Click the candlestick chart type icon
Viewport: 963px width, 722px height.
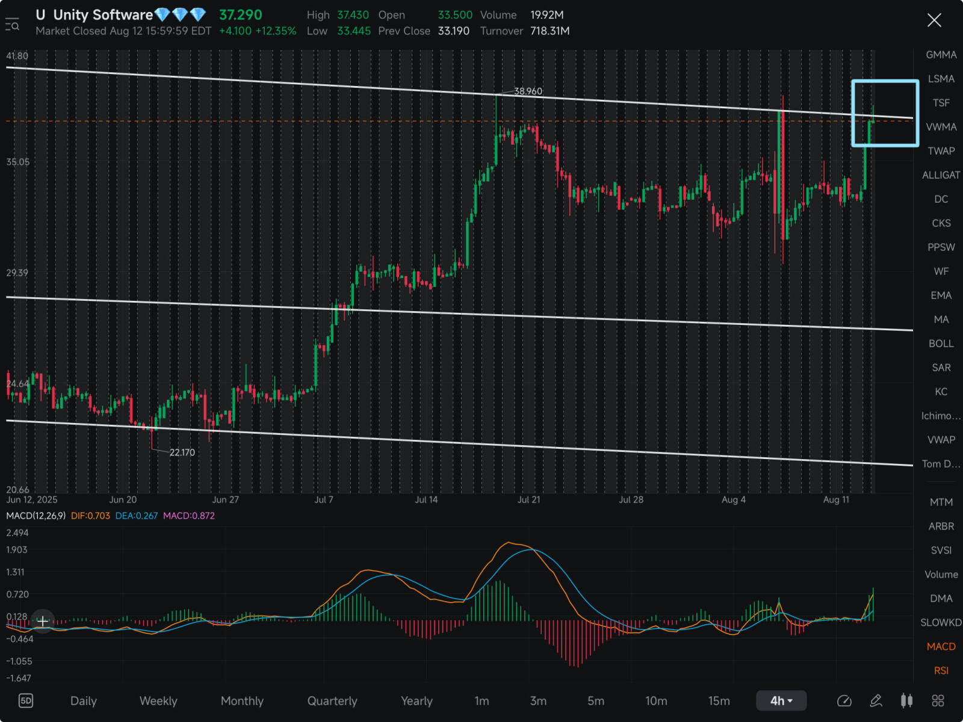(906, 700)
